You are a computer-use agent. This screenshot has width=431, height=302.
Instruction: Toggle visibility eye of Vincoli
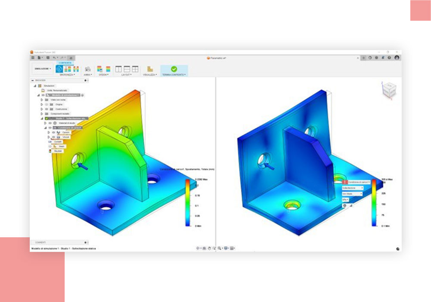[53, 137]
